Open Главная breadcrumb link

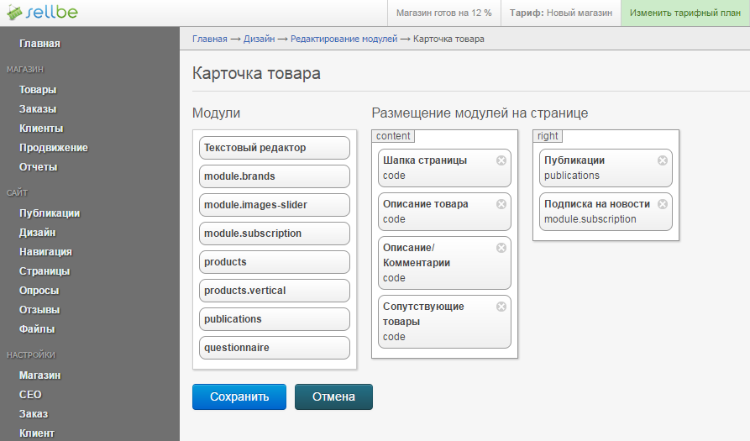coord(209,39)
